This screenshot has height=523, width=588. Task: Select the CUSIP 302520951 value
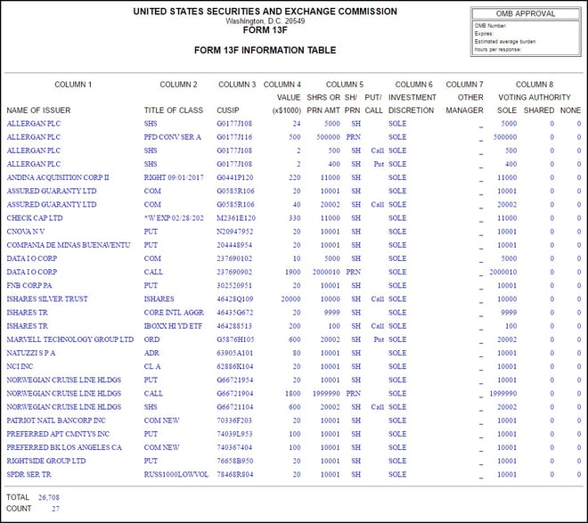pyautogui.click(x=234, y=285)
